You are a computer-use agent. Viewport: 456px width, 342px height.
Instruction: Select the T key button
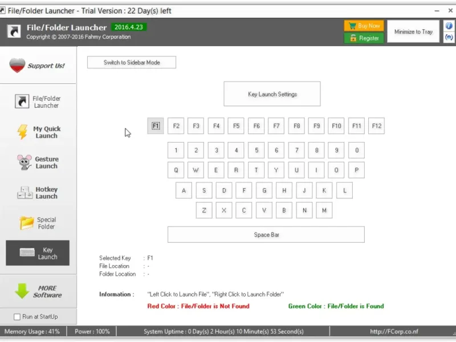(x=256, y=170)
